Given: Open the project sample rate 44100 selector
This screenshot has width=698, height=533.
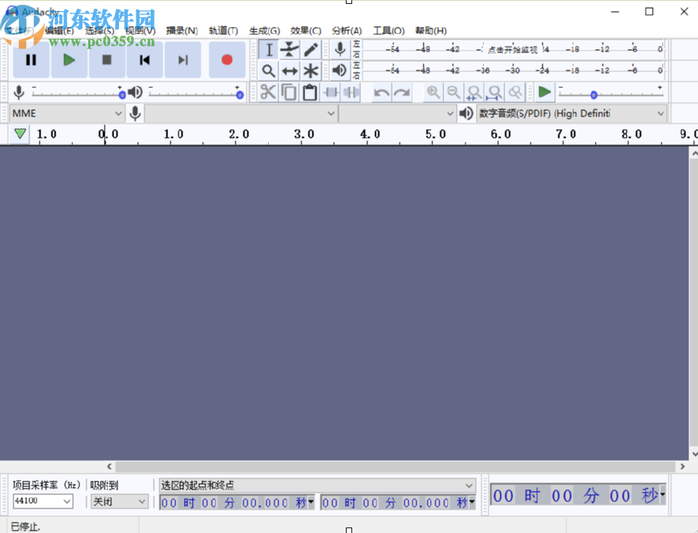Looking at the screenshot, I should coord(42,501).
